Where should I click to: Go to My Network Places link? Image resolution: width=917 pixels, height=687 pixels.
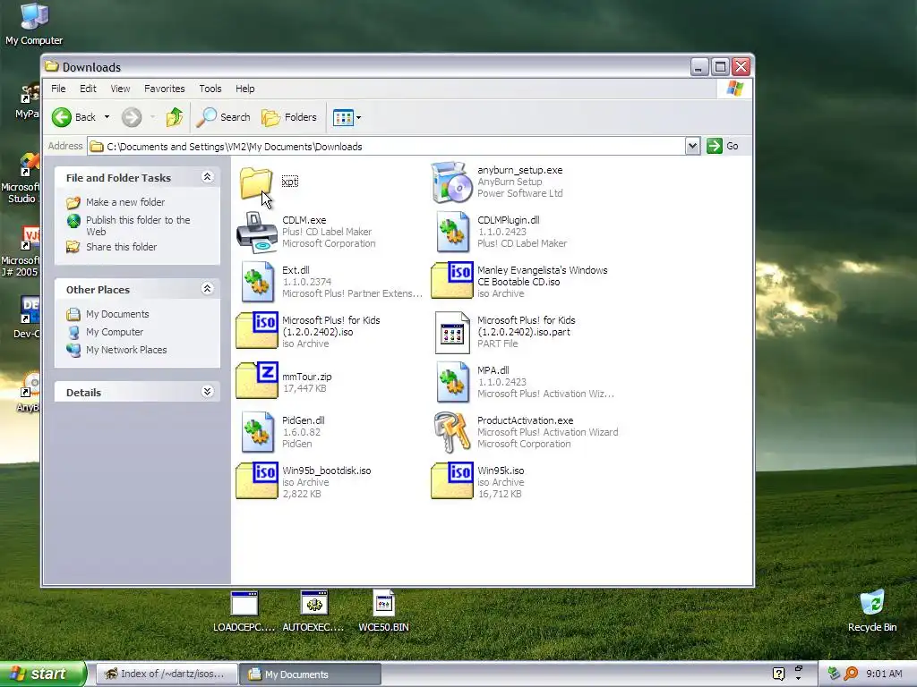coord(126,350)
